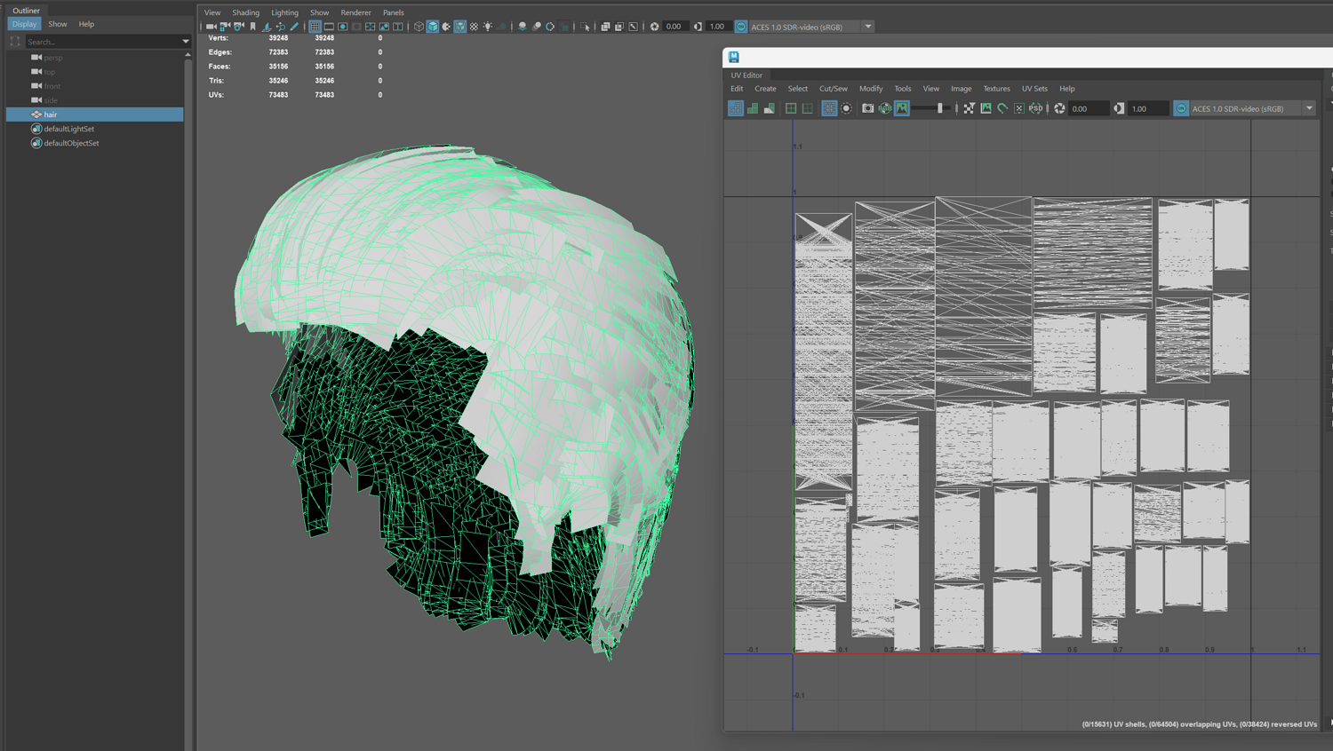The width and height of the screenshot is (1333, 751).
Task: Open the viewport Shading menu
Action: [245, 12]
